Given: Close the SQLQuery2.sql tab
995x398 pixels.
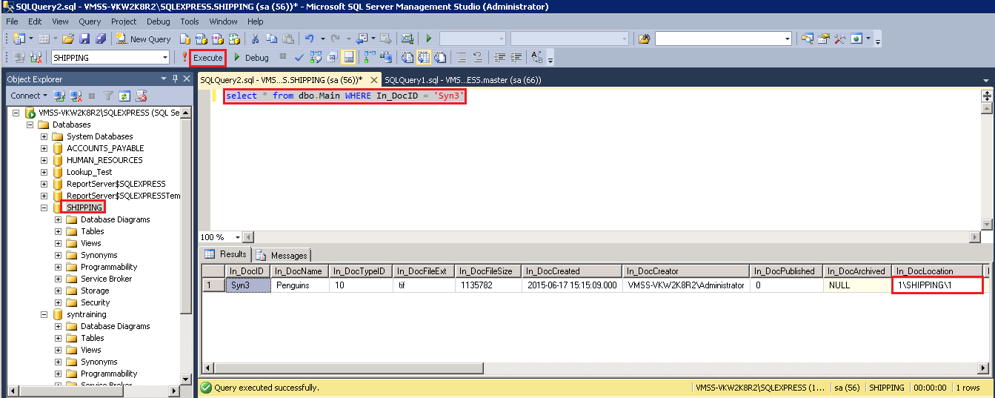Looking at the screenshot, I should (x=373, y=80).
